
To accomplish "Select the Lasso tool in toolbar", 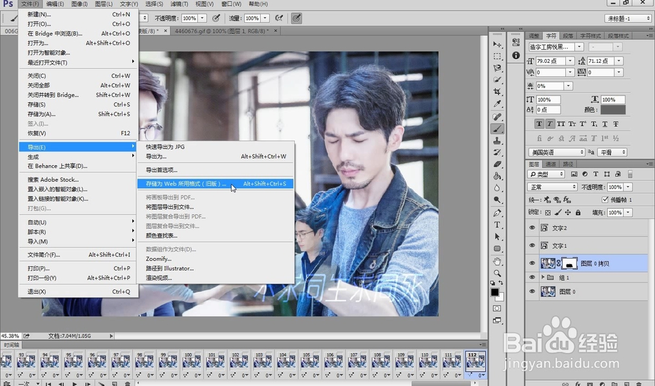I will pos(497,68).
